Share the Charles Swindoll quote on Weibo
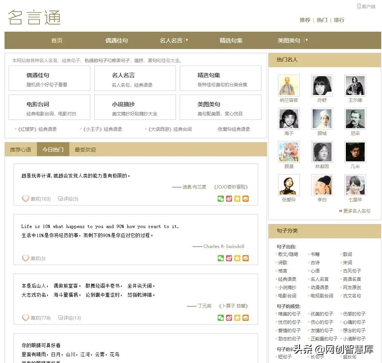Viewport: 382px width, 363px height. (x=229, y=258)
